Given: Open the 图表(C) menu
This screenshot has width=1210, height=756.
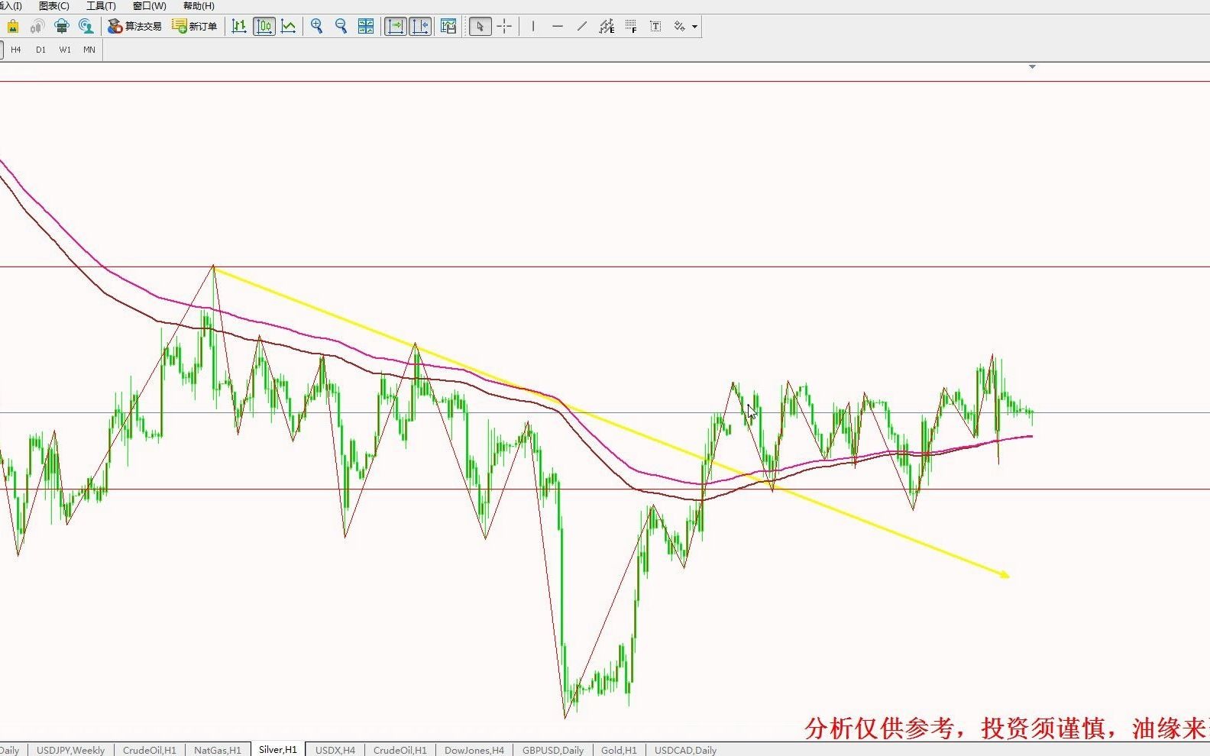Looking at the screenshot, I should [x=54, y=6].
